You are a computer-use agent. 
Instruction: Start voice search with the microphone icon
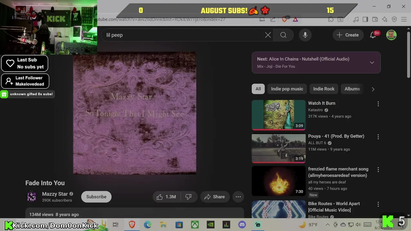pos(305,35)
